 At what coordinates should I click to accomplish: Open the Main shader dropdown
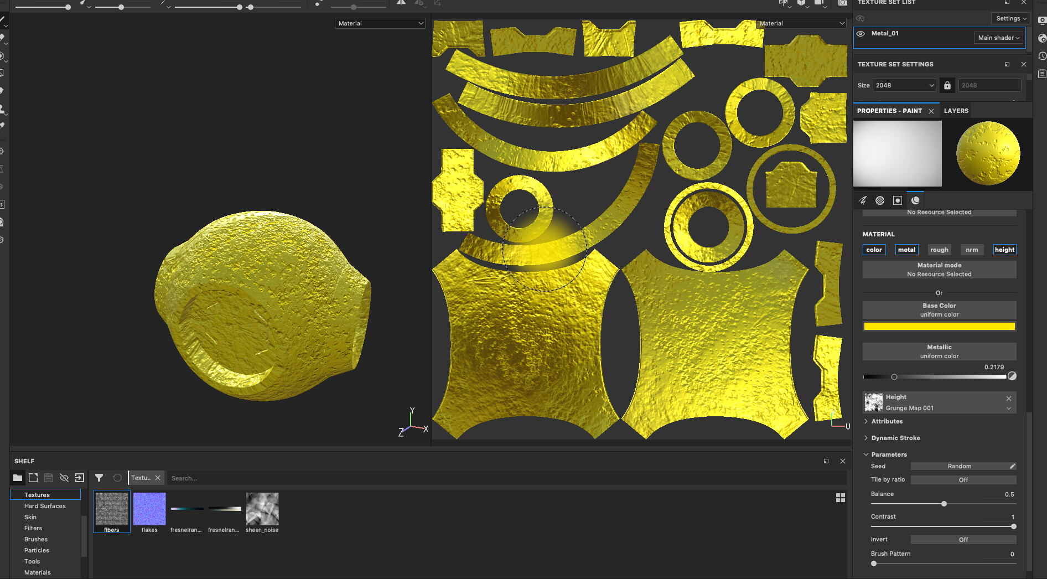998,38
